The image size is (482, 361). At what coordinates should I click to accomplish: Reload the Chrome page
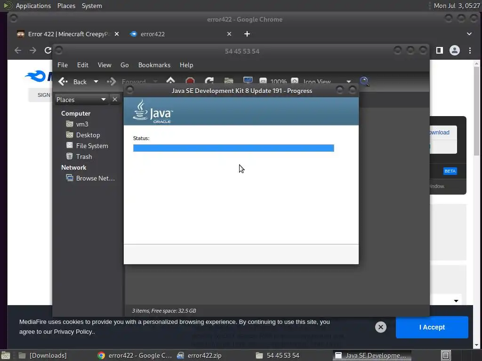pos(48,50)
